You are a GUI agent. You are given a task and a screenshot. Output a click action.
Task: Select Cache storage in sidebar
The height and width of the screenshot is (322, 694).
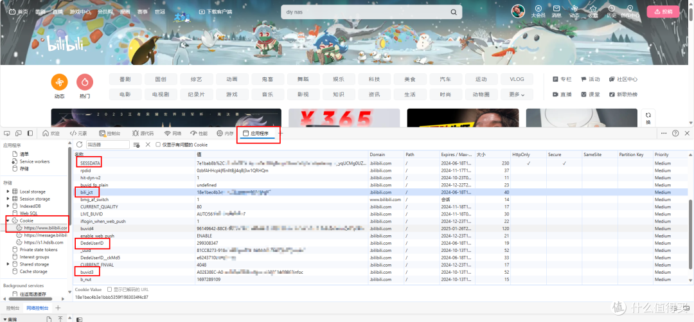pos(30,271)
